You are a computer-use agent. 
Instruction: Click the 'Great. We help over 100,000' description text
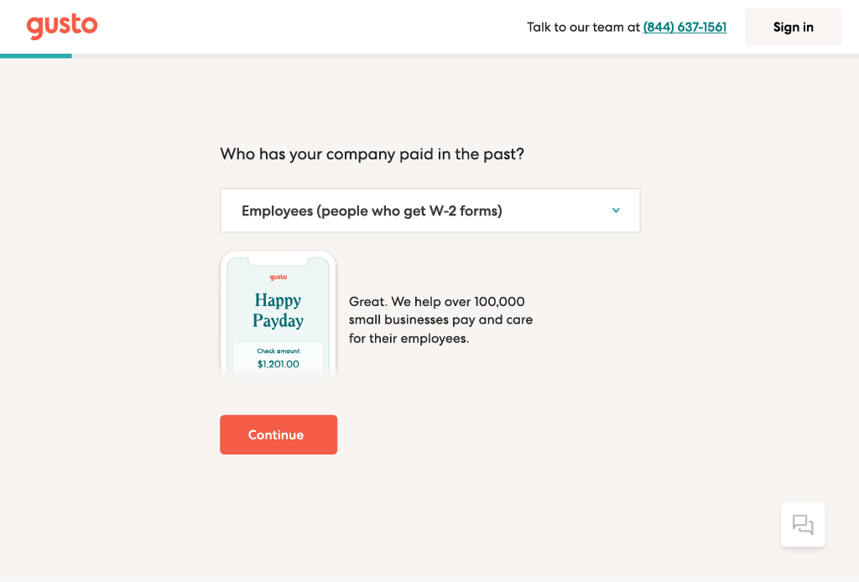pos(437,302)
